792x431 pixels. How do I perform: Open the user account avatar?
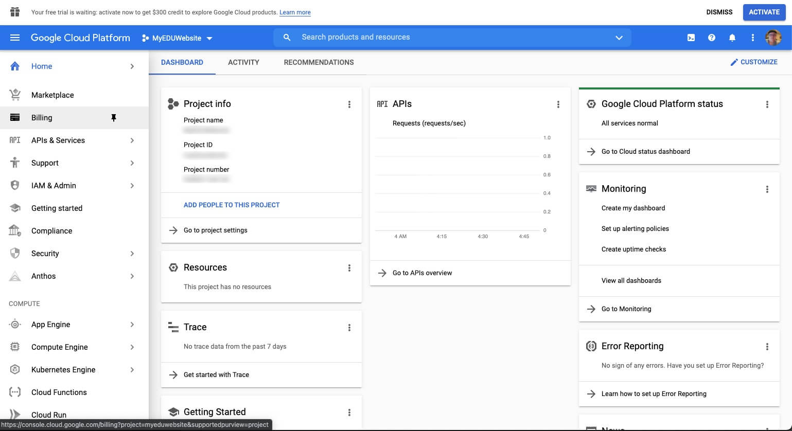(773, 38)
